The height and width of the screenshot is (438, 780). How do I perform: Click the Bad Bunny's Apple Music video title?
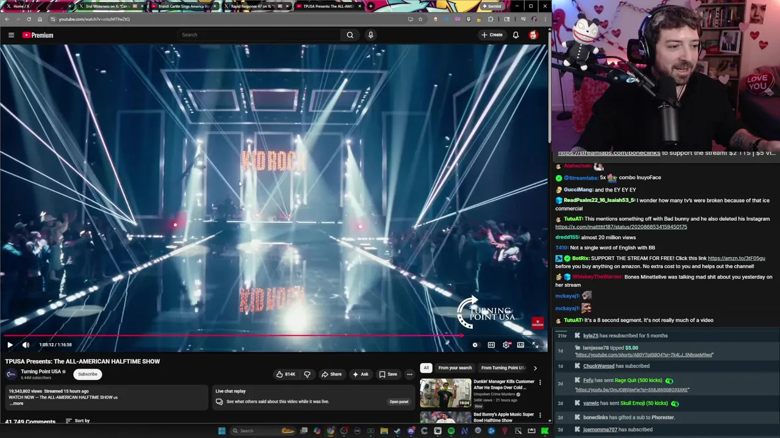[503, 417]
